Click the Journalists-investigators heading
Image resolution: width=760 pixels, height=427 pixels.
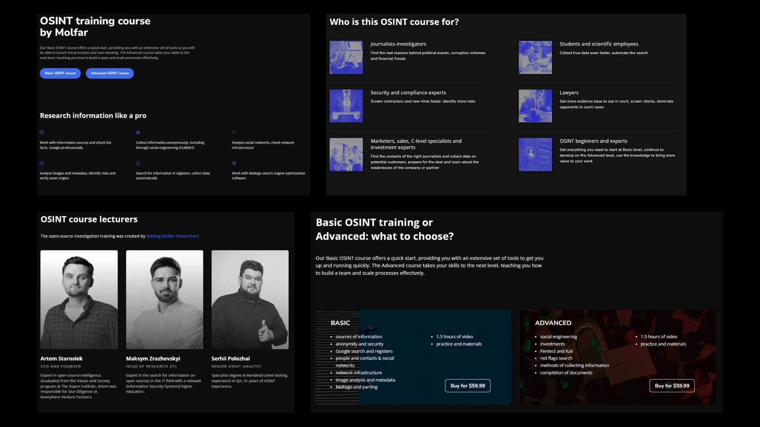[x=398, y=44]
